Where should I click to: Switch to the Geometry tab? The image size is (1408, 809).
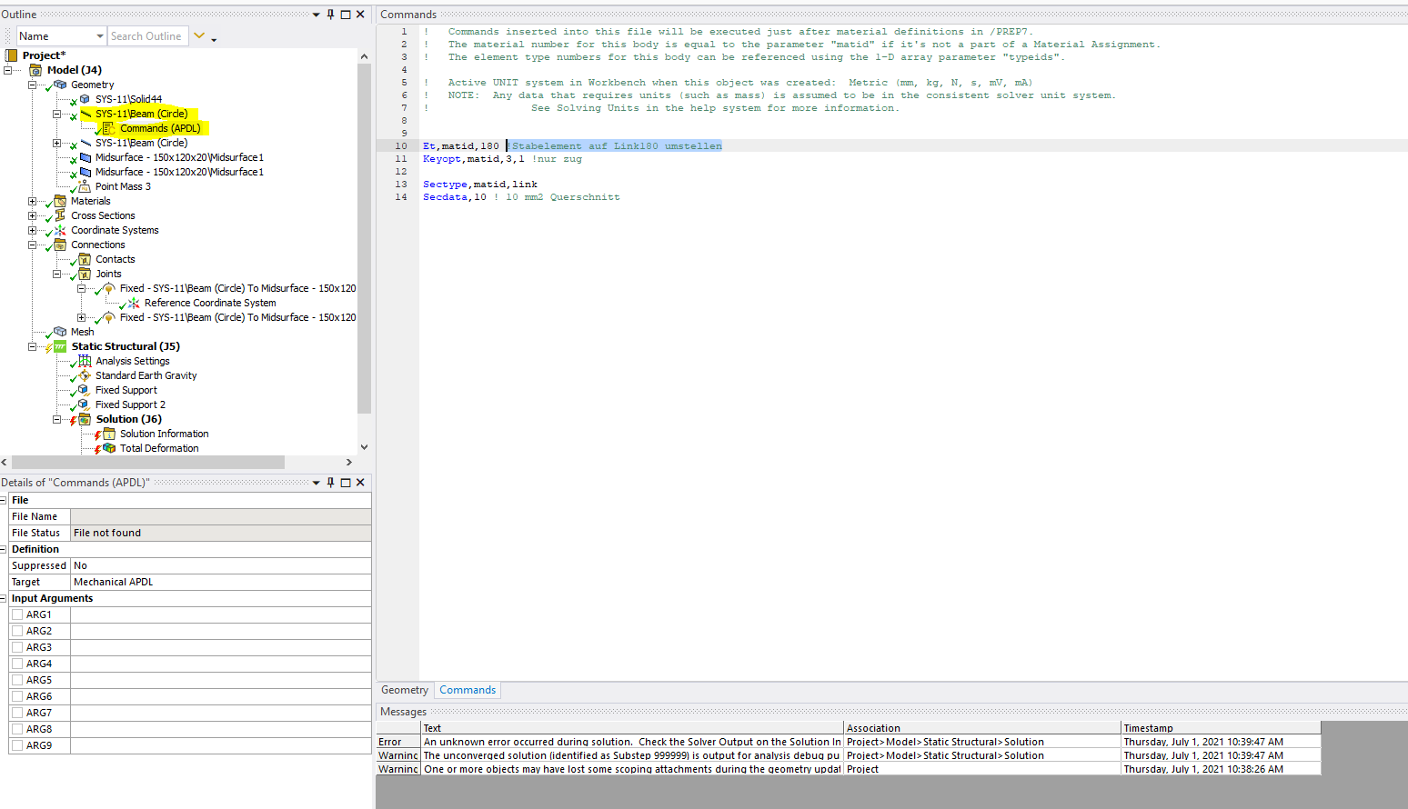[405, 690]
